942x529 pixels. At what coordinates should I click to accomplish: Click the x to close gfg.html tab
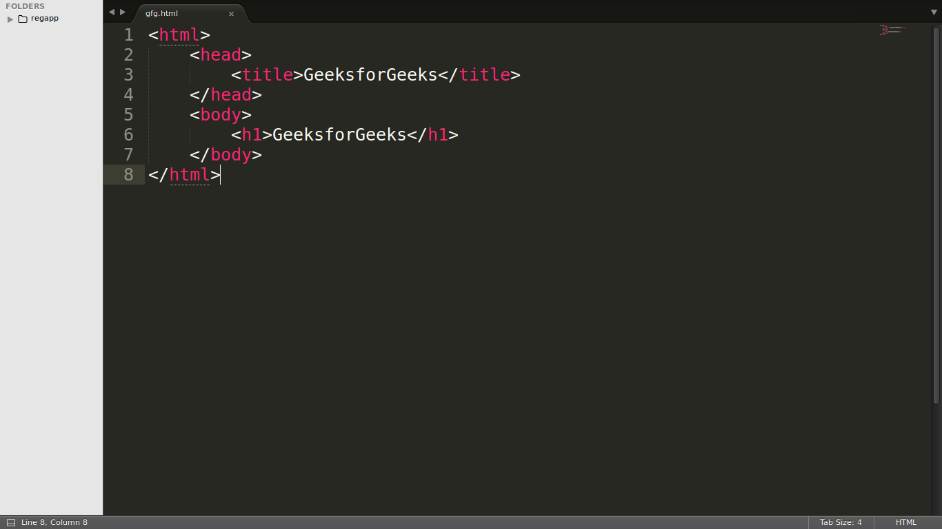click(x=231, y=13)
